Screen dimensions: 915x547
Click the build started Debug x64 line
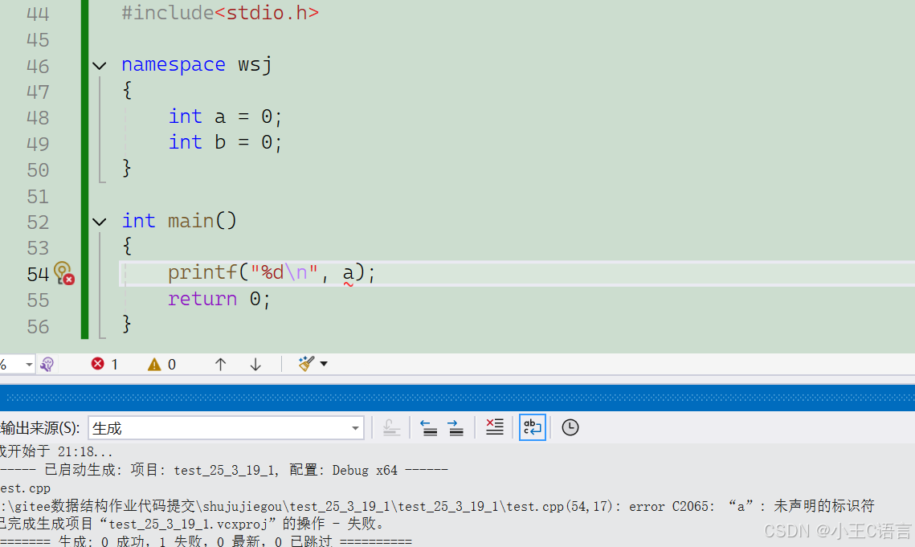[224, 470]
